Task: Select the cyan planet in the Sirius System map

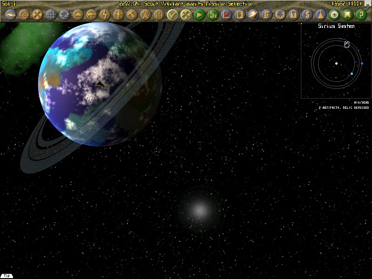Action: [351, 73]
